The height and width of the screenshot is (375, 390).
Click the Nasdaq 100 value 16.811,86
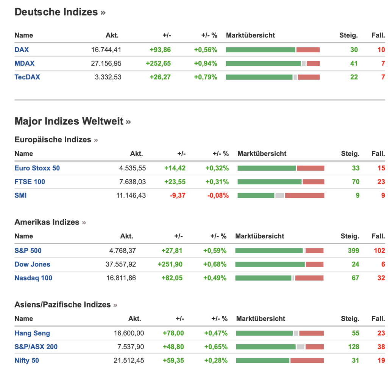point(121,278)
